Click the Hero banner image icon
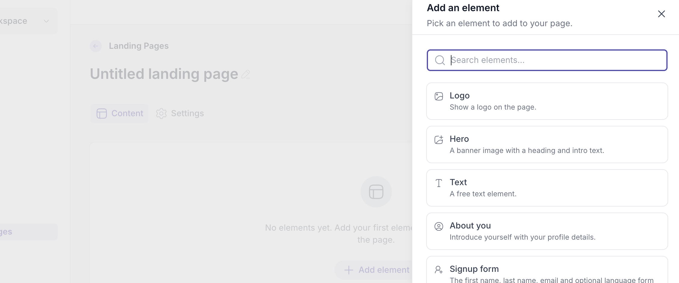Image resolution: width=679 pixels, height=283 pixels. pyautogui.click(x=439, y=140)
